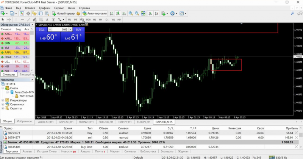Select the vertical line drawing tool
The image size is (303, 159).
16,19
